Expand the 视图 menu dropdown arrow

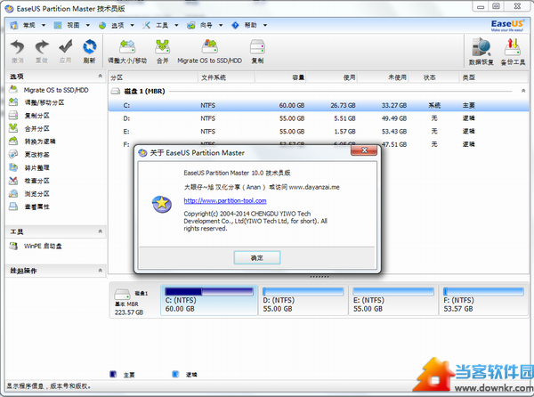(88, 25)
